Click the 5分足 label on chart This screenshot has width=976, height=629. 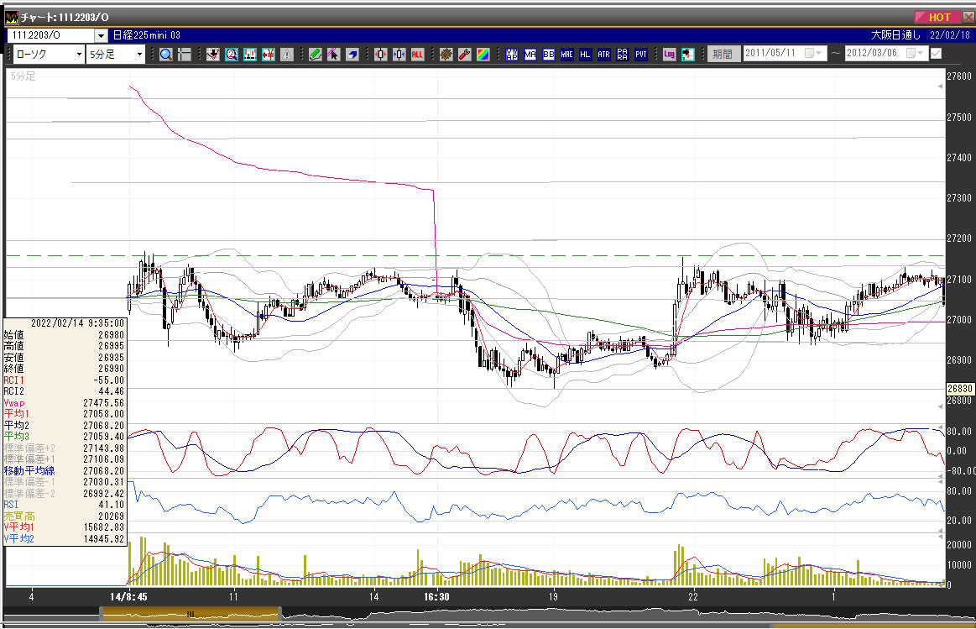(23, 76)
